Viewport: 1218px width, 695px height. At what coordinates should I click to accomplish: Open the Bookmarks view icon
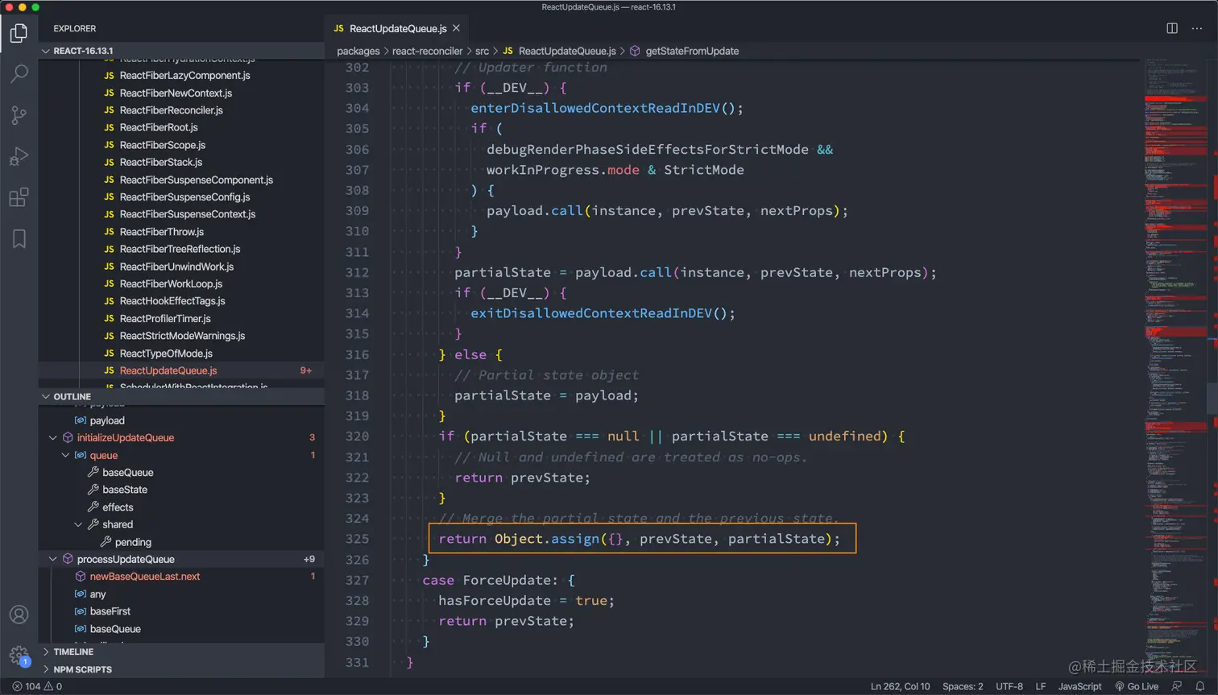click(x=19, y=238)
